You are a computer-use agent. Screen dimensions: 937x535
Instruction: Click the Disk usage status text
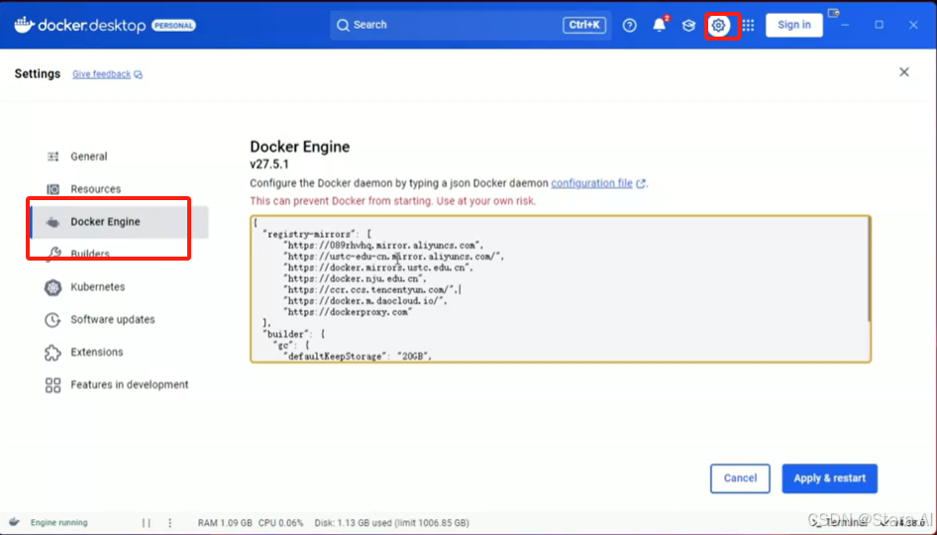[x=391, y=523]
